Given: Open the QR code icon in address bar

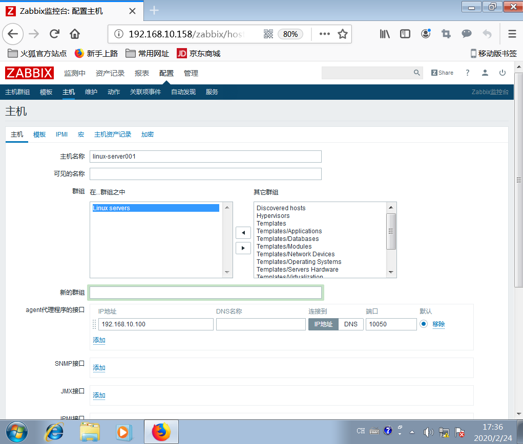Looking at the screenshot, I should (x=268, y=34).
